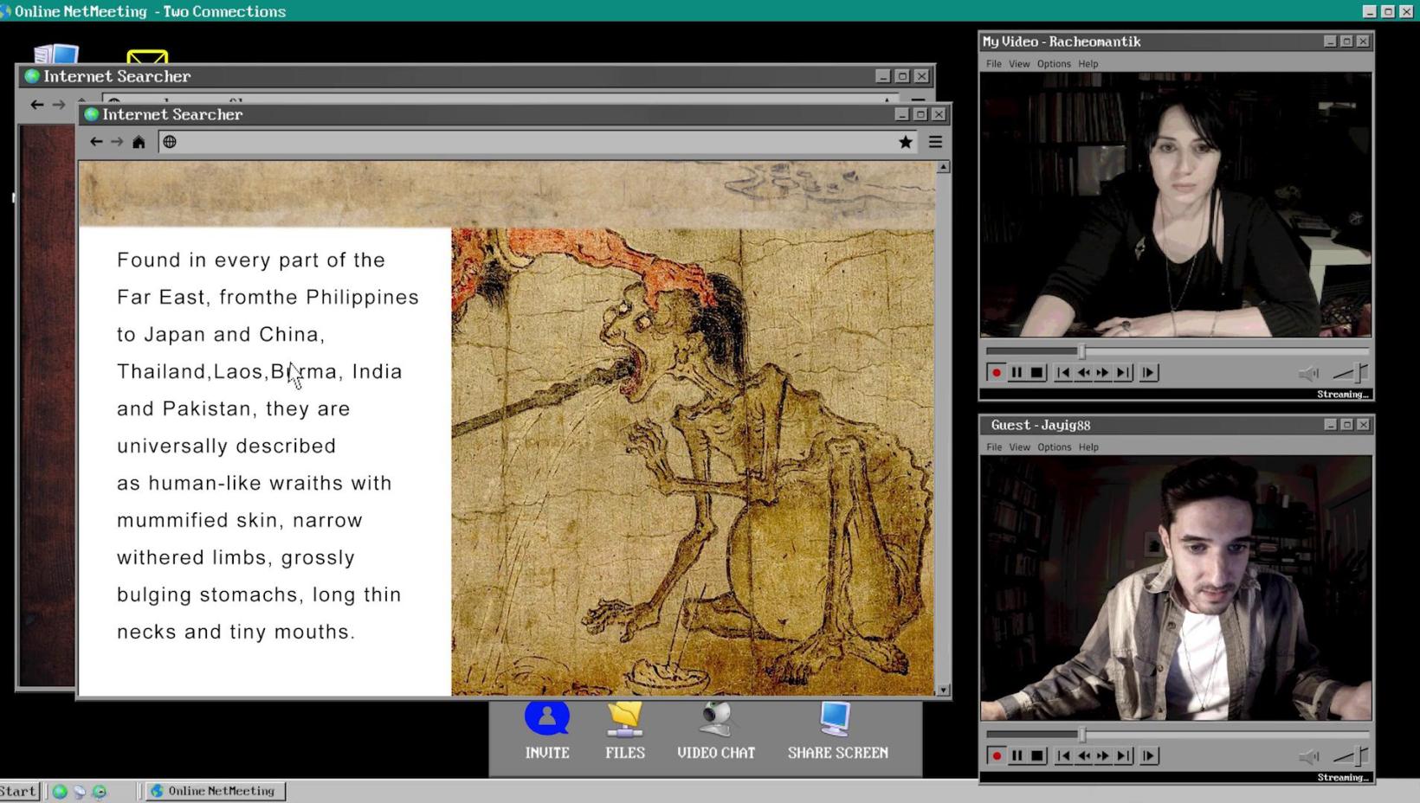Pause the Guest Jayig88 video

point(1017,756)
